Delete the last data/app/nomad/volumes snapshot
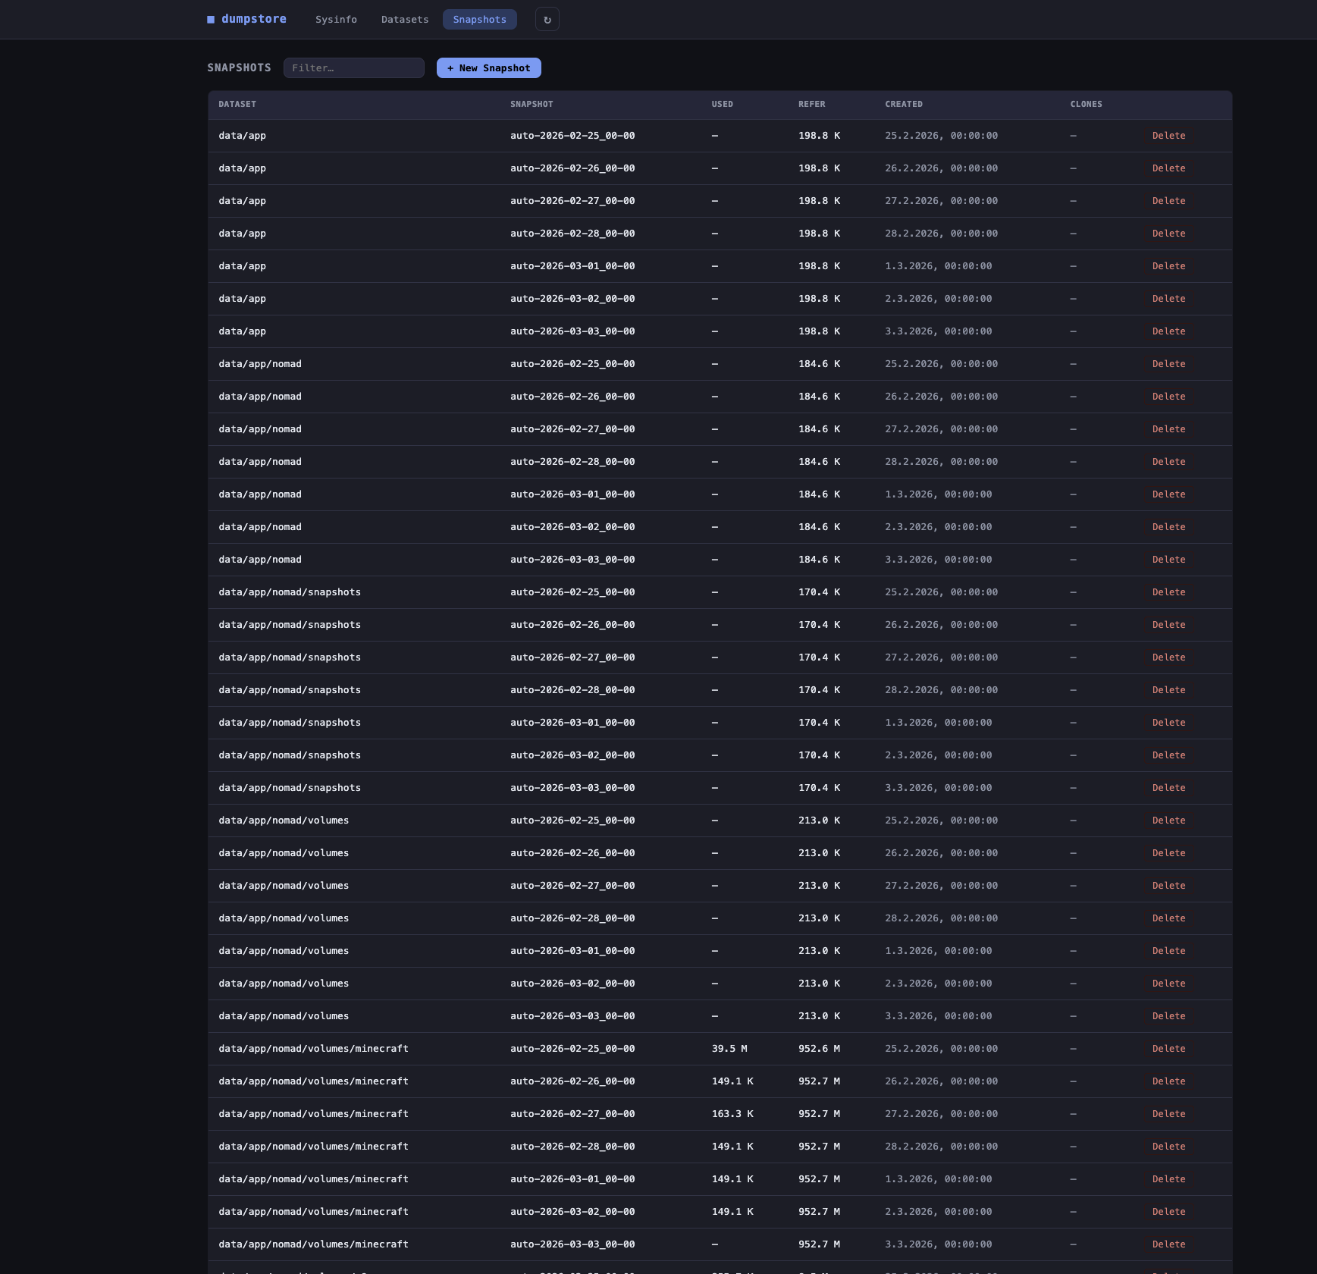The width and height of the screenshot is (1317, 1274). click(x=1168, y=1015)
